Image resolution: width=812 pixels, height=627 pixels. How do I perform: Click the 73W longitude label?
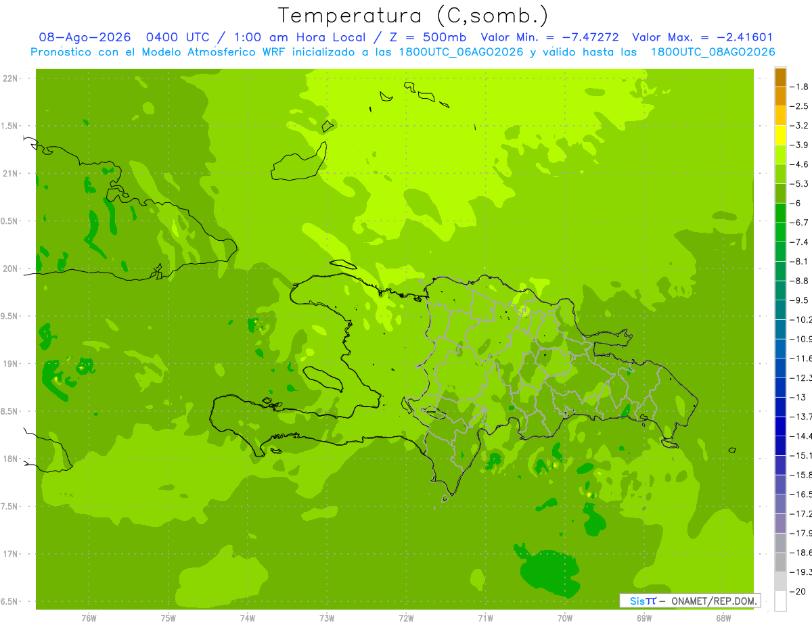pyautogui.click(x=327, y=618)
